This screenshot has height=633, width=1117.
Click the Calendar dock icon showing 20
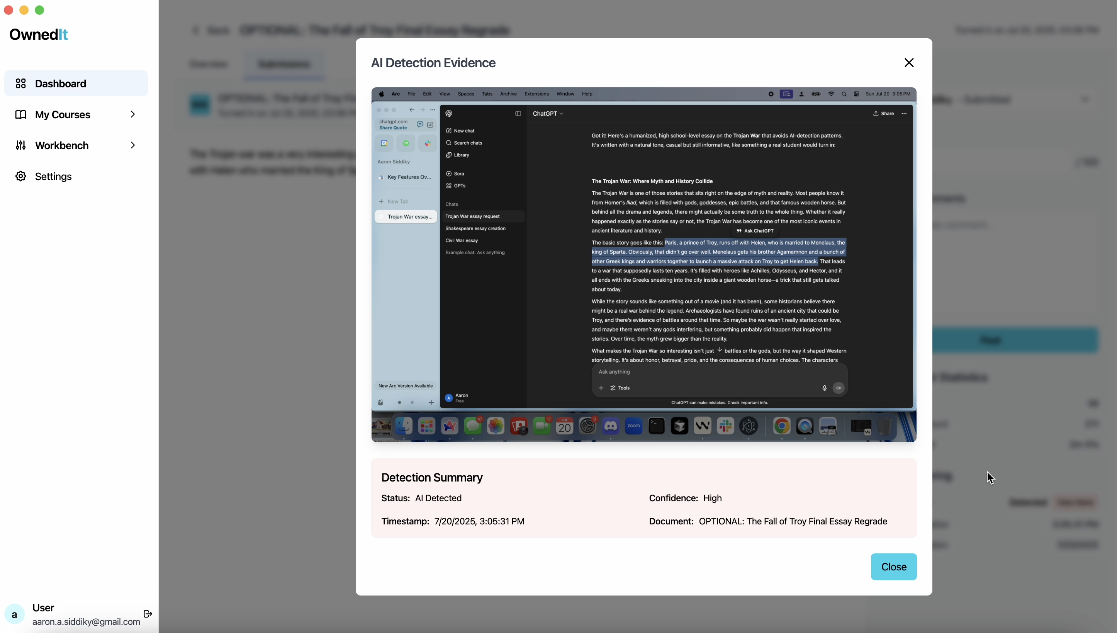tap(564, 427)
